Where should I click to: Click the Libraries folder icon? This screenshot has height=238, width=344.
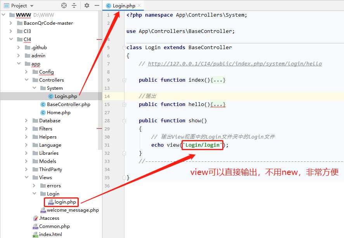click(x=35, y=153)
